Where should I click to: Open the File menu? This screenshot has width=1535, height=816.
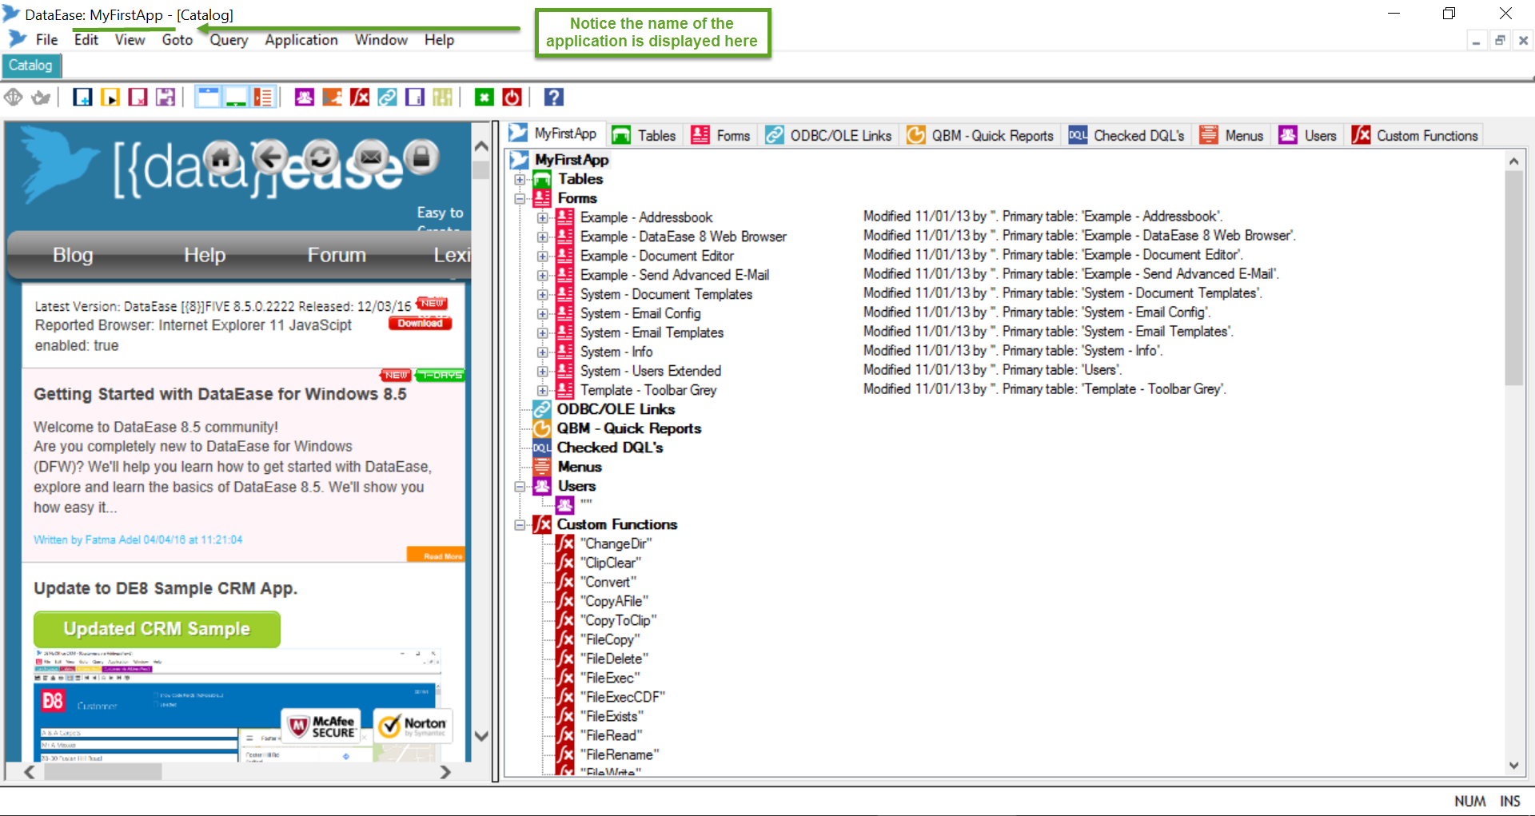pyautogui.click(x=46, y=40)
